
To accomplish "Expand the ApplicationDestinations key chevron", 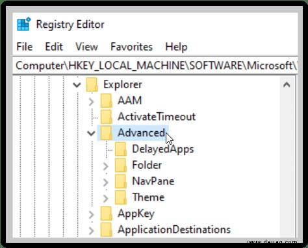I will (x=92, y=230).
